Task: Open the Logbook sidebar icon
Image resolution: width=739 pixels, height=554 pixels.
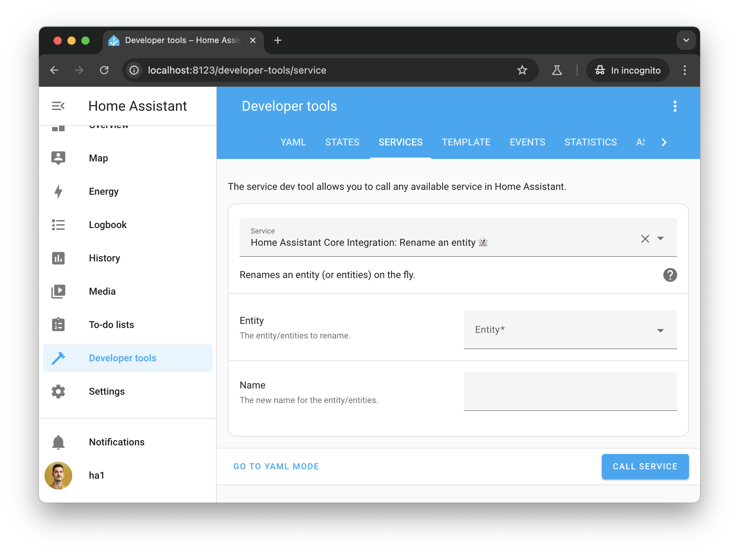Action: pyautogui.click(x=58, y=225)
